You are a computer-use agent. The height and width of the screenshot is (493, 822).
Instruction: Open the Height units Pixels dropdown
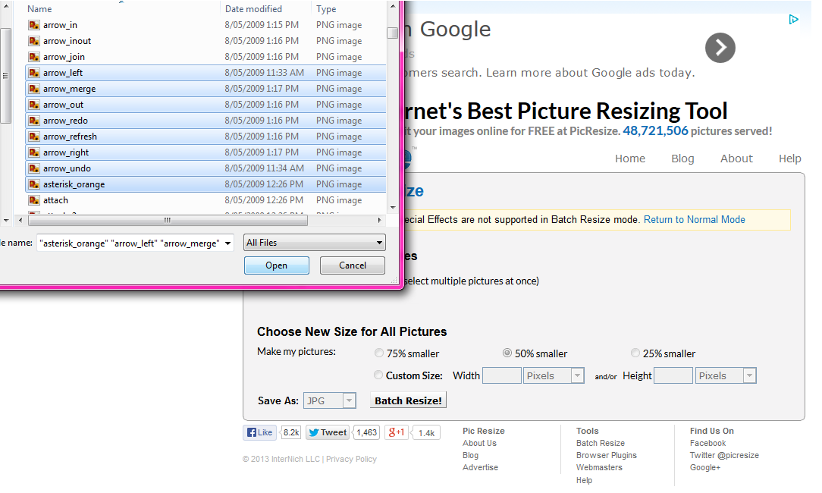726,375
